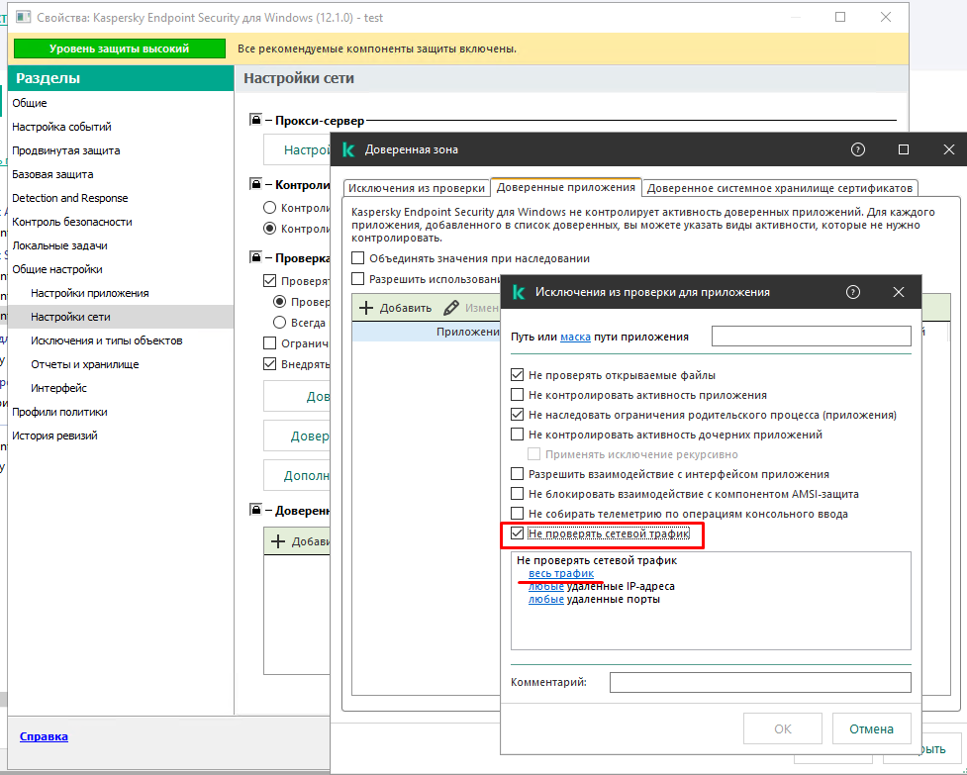The height and width of the screenshot is (775, 967).
Task: Click the help icon in the Доверенная зона title bar
Action: [858, 149]
